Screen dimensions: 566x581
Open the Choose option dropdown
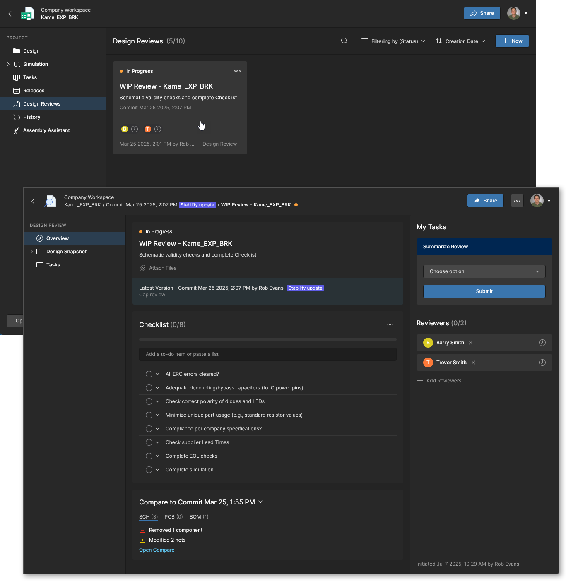[x=484, y=271]
